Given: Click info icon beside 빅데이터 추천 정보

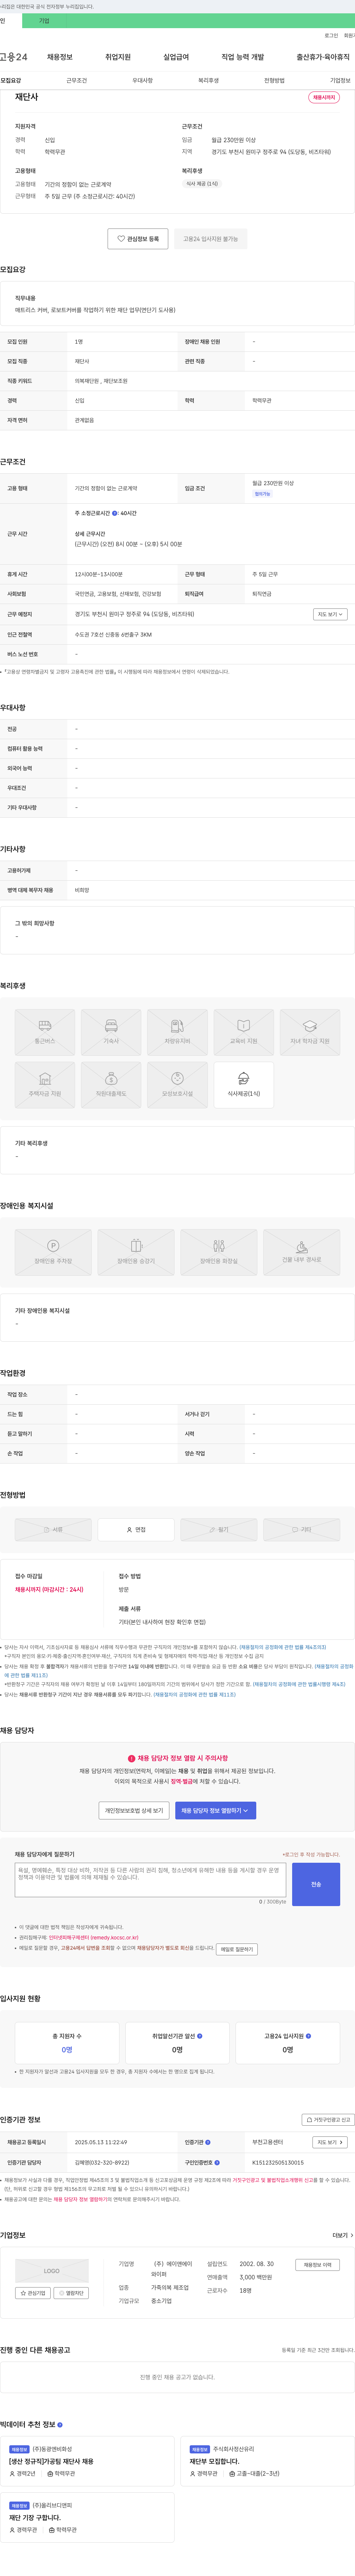Looking at the screenshot, I should (60, 2424).
